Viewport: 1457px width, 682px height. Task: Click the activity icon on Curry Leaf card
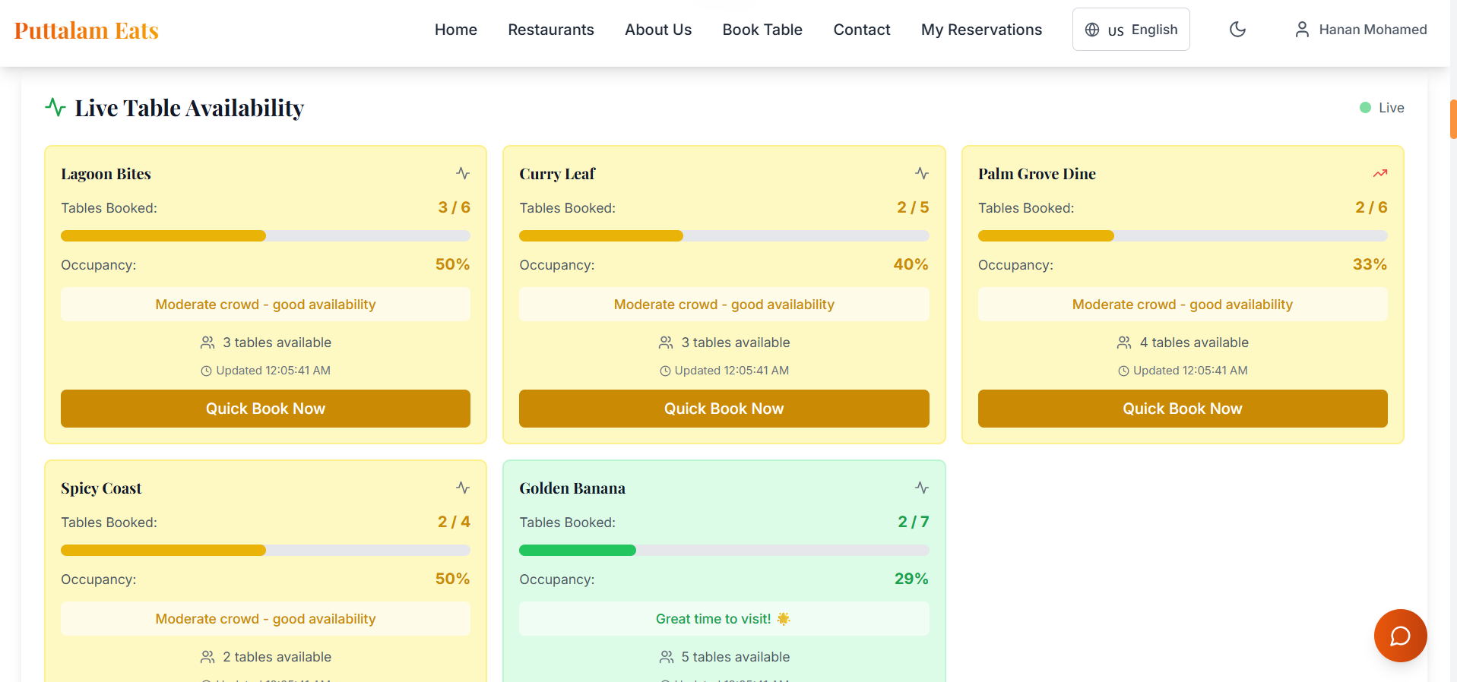922,173
